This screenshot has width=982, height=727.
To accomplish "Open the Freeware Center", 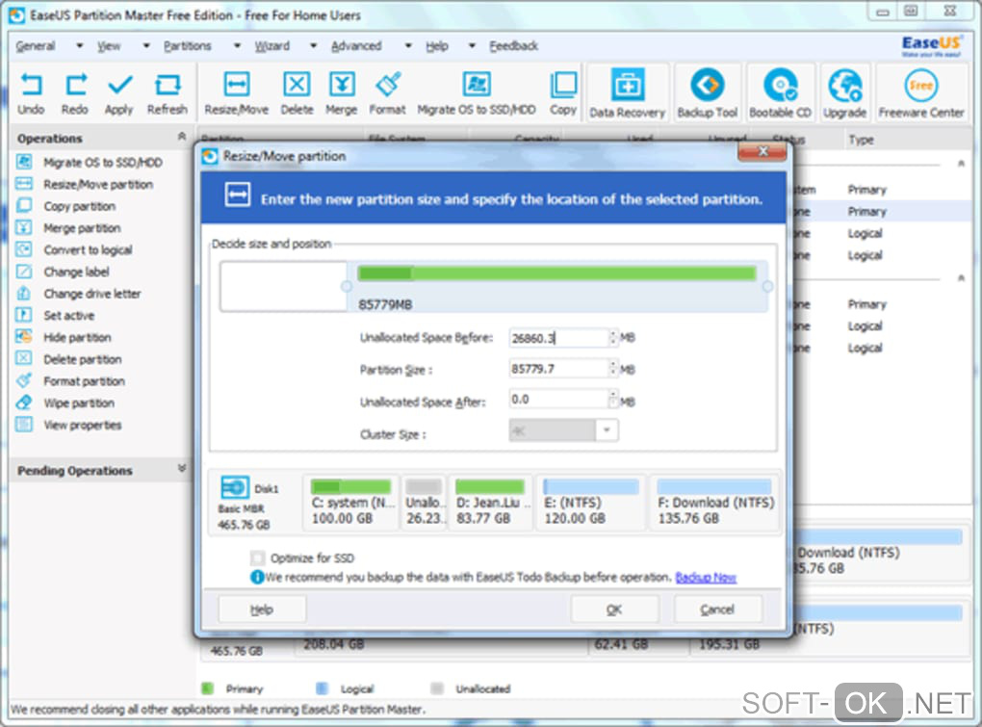I will tap(920, 93).
